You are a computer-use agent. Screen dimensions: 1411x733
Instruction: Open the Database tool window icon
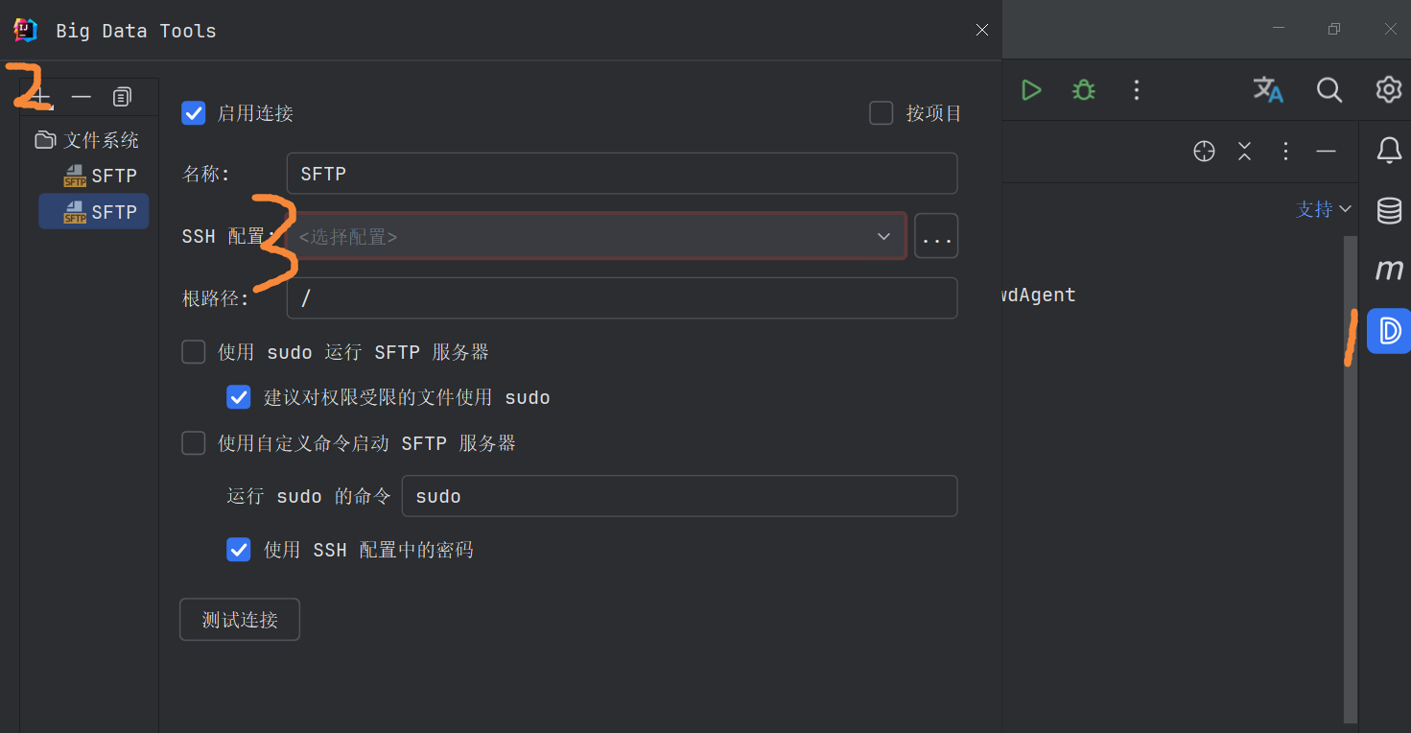tap(1389, 210)
